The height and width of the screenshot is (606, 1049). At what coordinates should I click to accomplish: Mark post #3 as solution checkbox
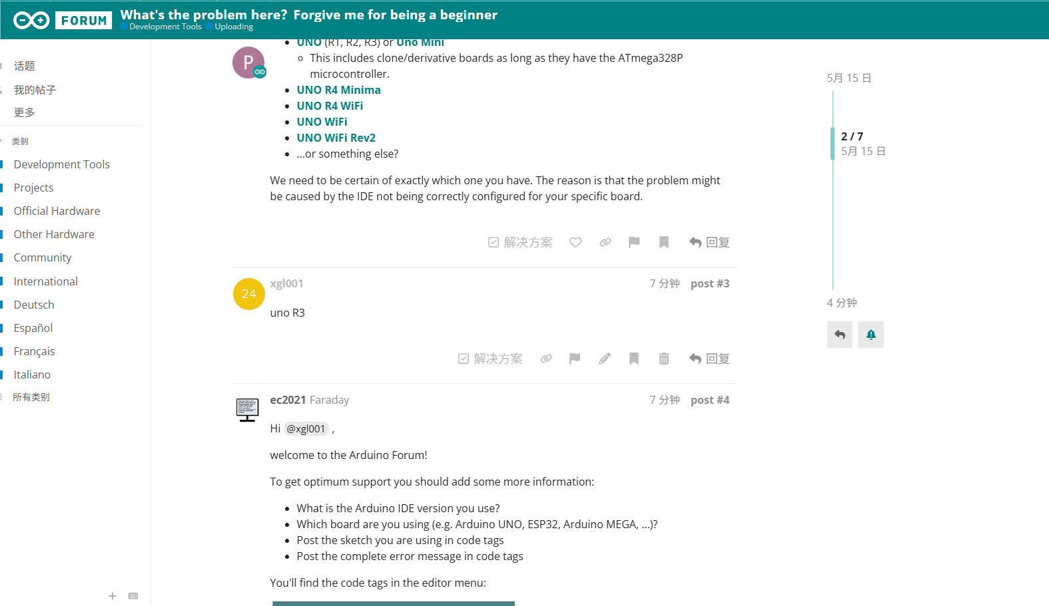pos(490,359)
